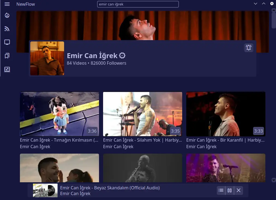Click the verified badge beside channel name
The height and width of the screenshot is (200, 276).
click(x=122, y=56)
